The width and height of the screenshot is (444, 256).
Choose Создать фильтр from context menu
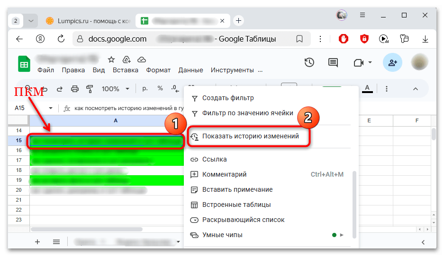[x=228, y=98]
